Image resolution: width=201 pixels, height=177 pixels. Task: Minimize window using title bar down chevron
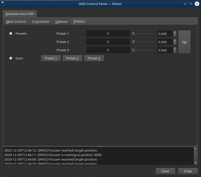click(185, 4)
